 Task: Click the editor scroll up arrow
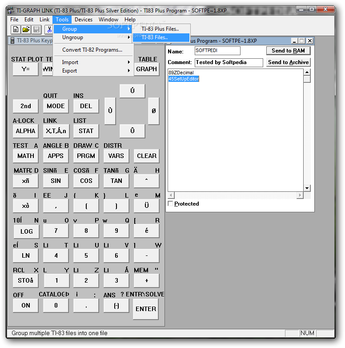pos(307,72)
